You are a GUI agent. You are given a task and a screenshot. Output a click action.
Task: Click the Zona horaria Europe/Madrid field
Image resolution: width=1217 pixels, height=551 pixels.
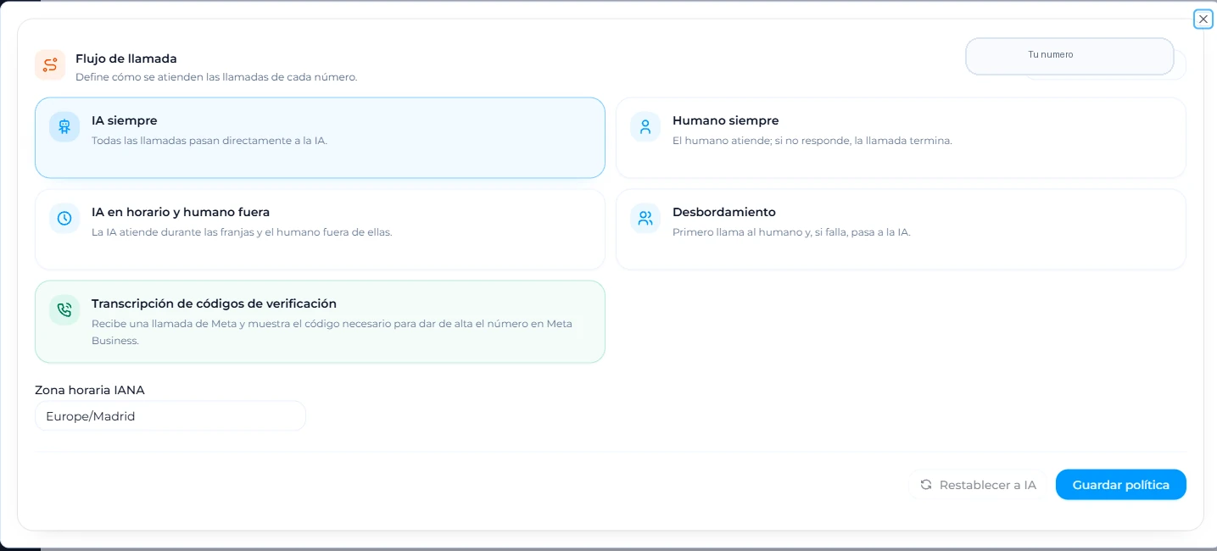coord(170,416)
